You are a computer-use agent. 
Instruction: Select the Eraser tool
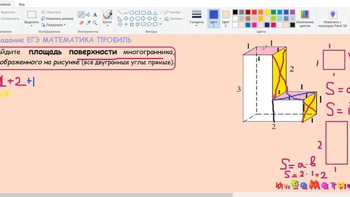[x=81, y=22]
